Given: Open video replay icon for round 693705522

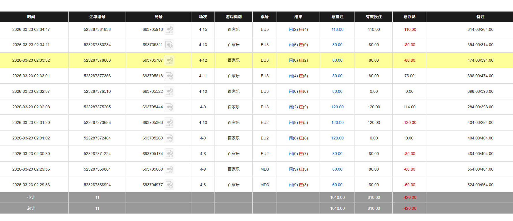Looking at the screenshot, I should [x=169, y=91].
